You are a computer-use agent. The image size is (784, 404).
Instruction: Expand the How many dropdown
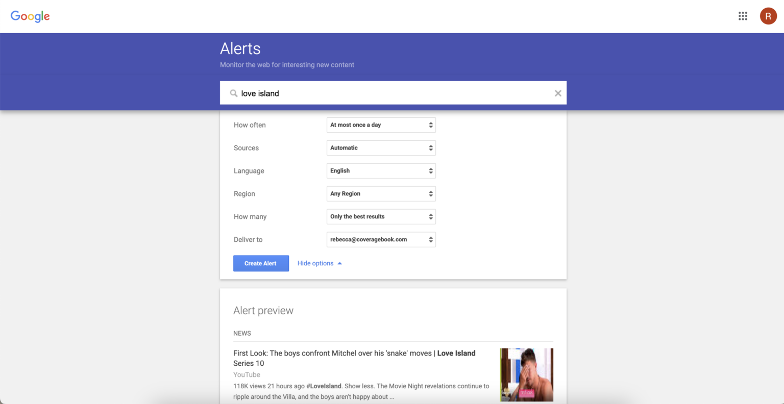pyautogui.click(x=381, y=217)
